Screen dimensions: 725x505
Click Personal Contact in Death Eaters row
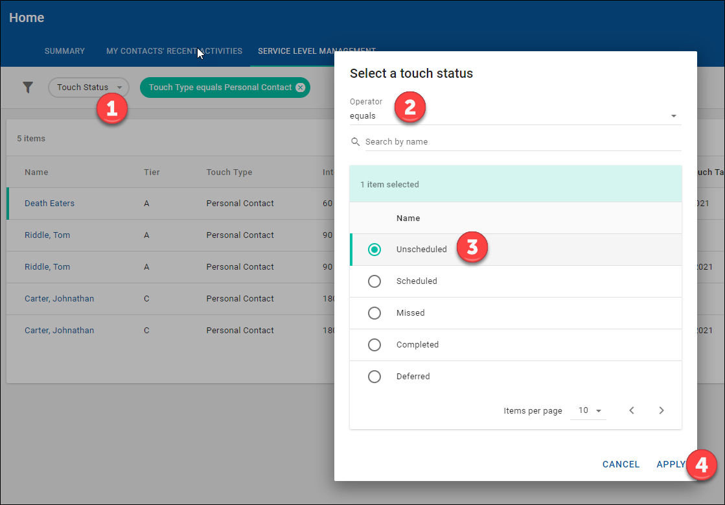click(x=240, y=204)
